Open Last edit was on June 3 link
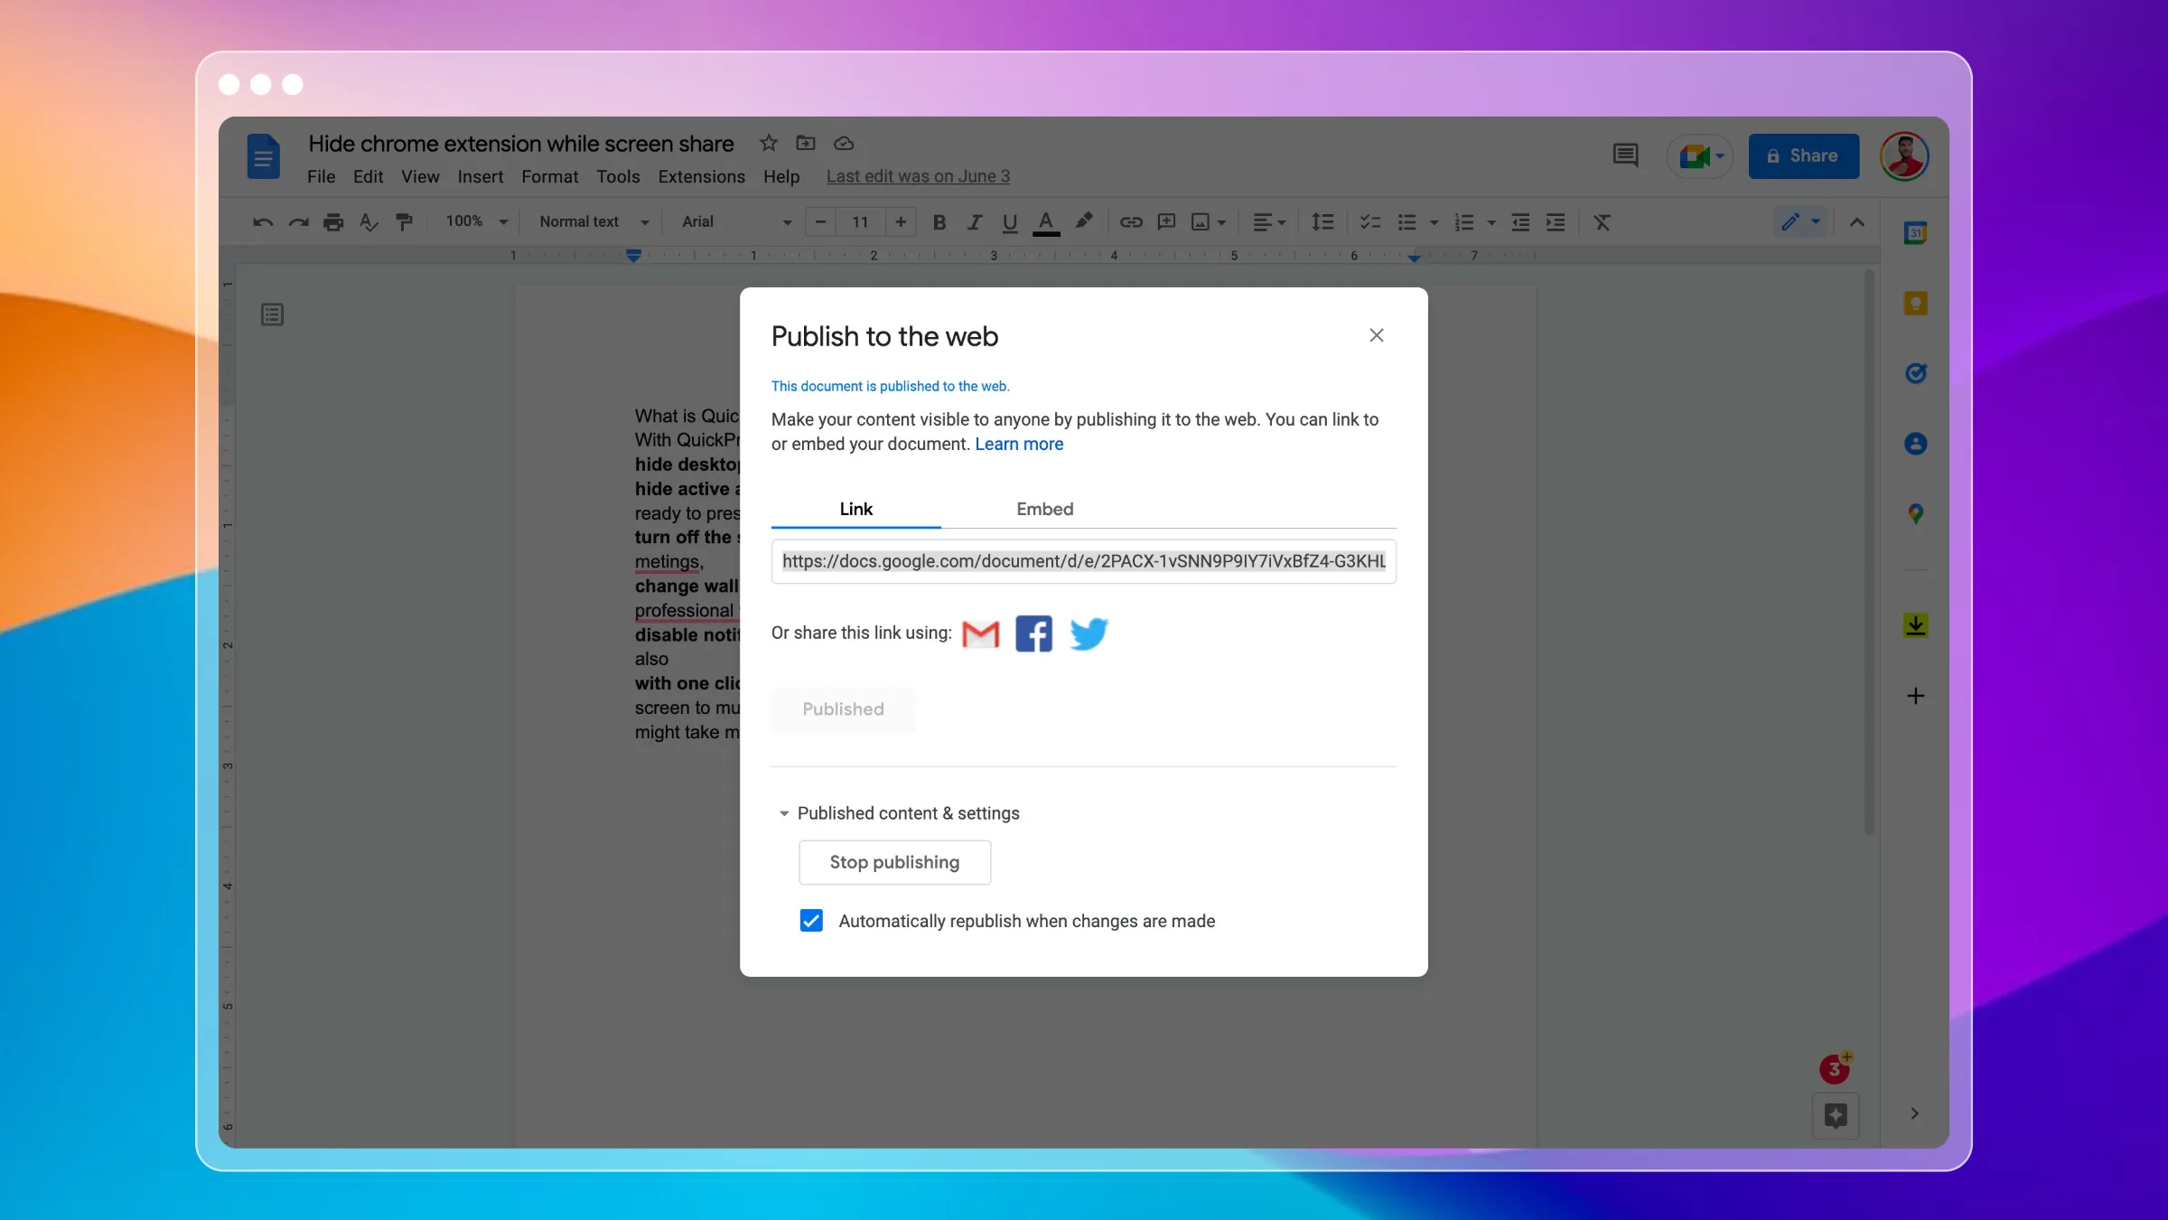 pos(918,176)
